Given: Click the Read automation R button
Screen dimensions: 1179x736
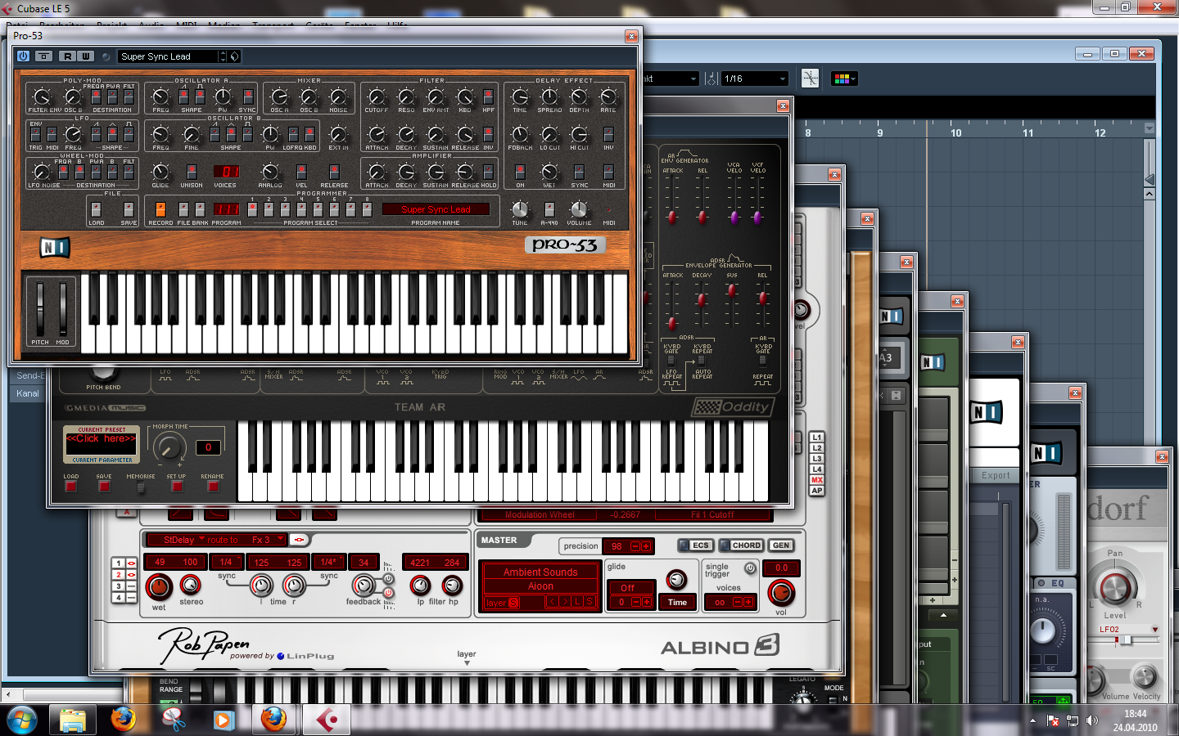Looking at the screenshot, I should pos(67,56).
